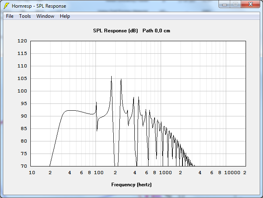The width and height of the screenshot is (263, 198).
Task: Click the 'SPL Response (dB)' chart title
Action: pos(115,31)
